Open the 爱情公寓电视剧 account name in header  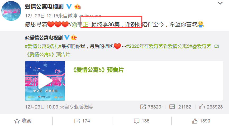click(44, 7)
